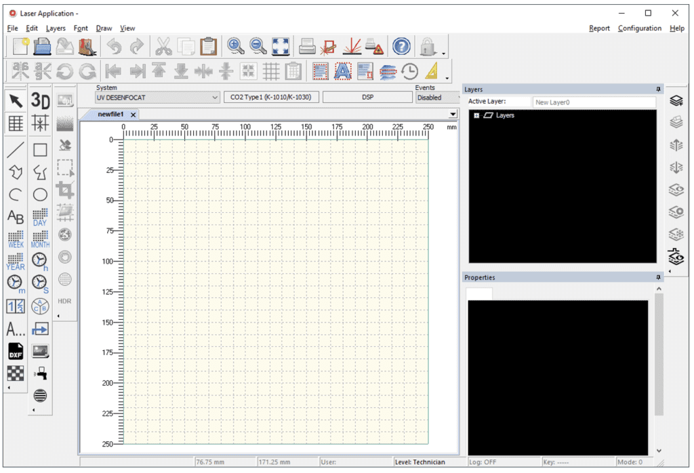Select the hatched circle fill tool
The width and height of the screenshot is (694, 473).
pyautogui.click(x=40, y=395)
